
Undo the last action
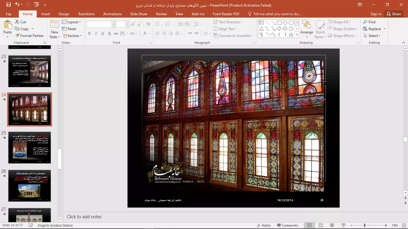(17, 4)
